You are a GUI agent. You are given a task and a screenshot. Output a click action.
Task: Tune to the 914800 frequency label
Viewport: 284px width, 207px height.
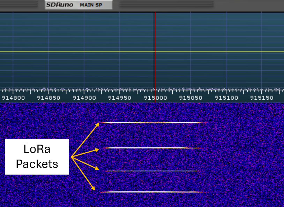pos(13,98)
